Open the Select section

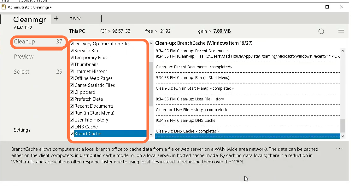[22, 72]
